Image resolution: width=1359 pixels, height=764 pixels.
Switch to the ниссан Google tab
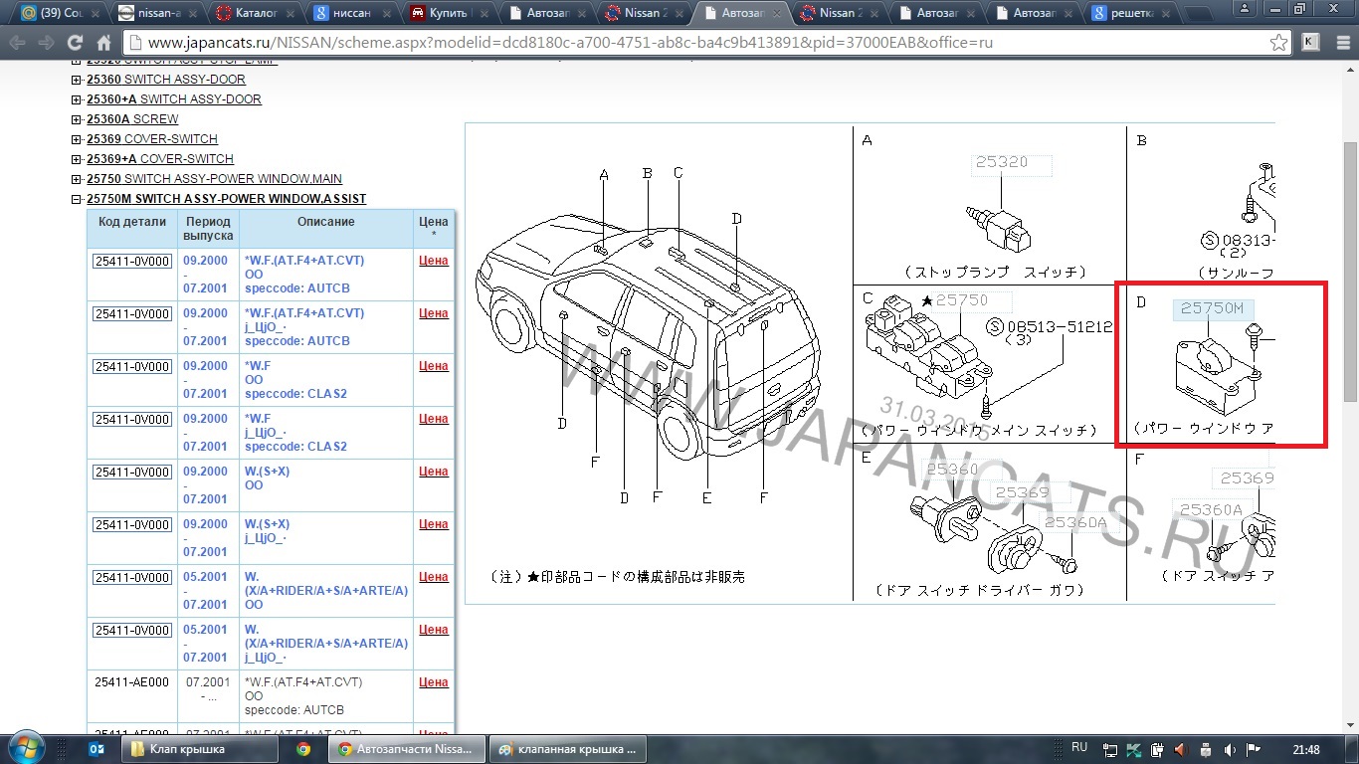349,13
